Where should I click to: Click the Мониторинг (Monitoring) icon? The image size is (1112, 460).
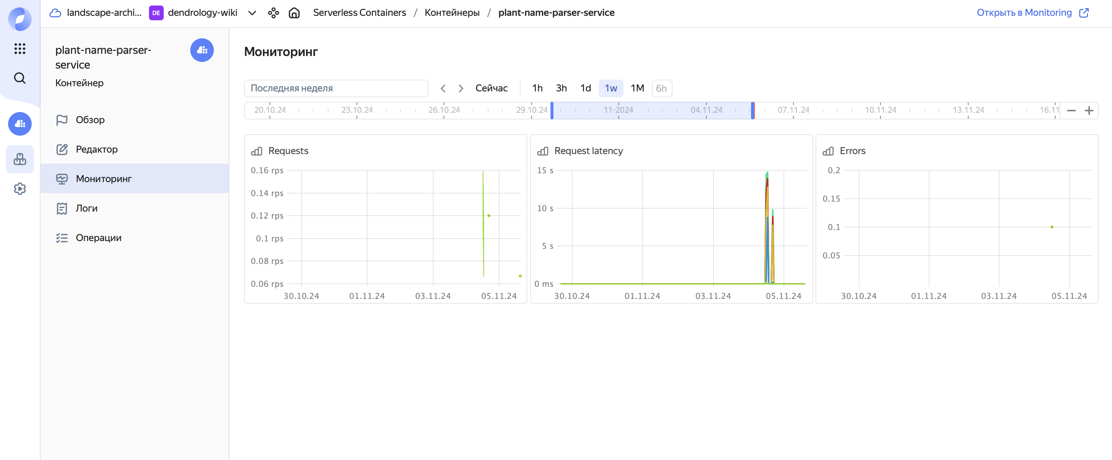(62, 178)
